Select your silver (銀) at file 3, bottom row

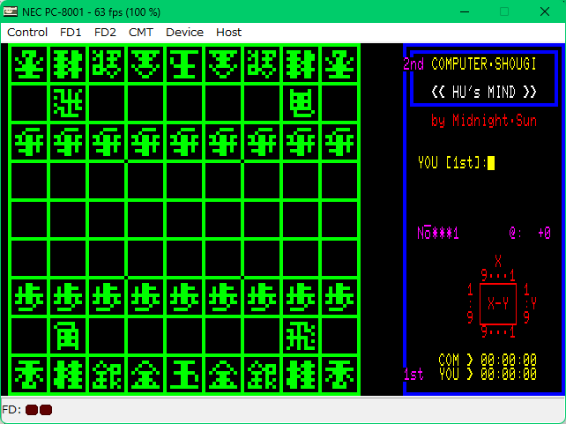pyautogui.click(x=262, y=376)
